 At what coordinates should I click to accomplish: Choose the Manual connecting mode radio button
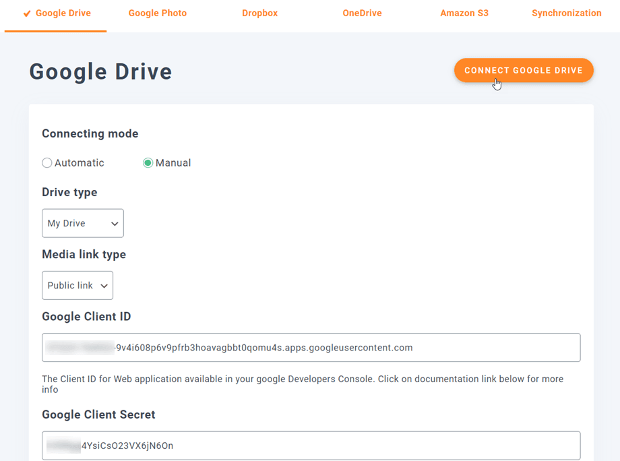tap(148, 163)
